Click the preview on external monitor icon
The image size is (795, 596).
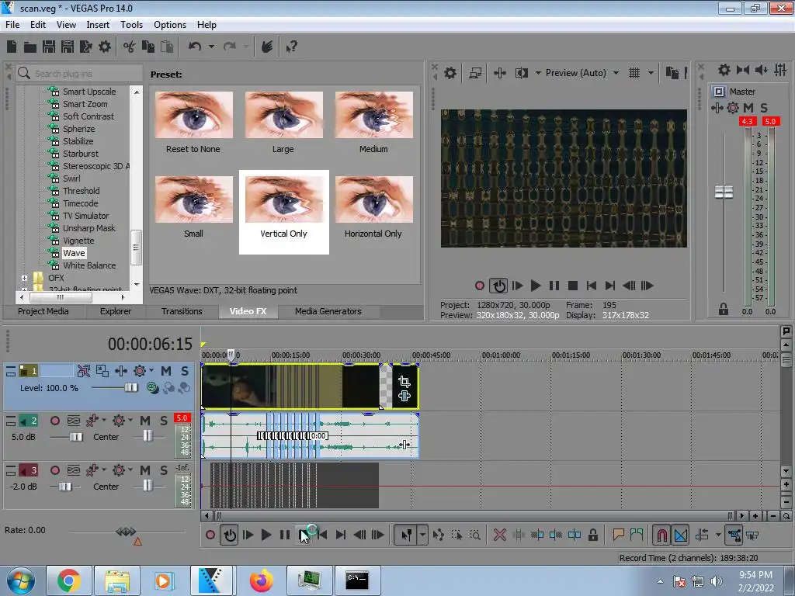pyautogui.click(x=475, y=73)
